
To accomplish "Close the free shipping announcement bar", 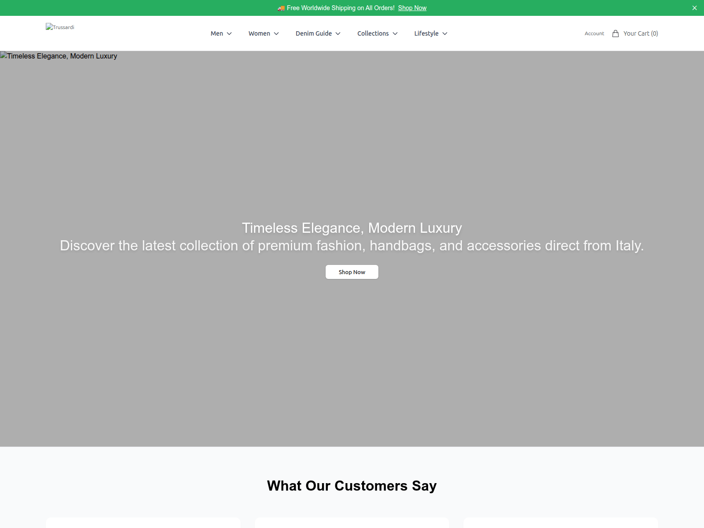I will (694, 8).
